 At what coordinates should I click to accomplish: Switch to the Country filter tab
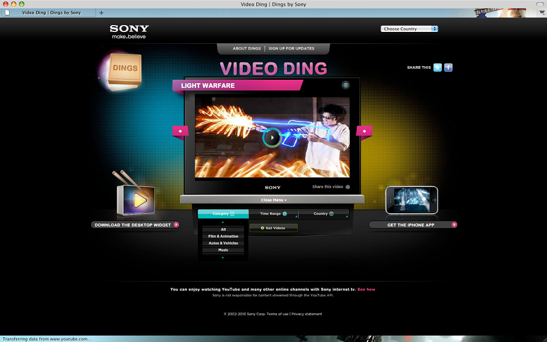[x=324, y=214]
